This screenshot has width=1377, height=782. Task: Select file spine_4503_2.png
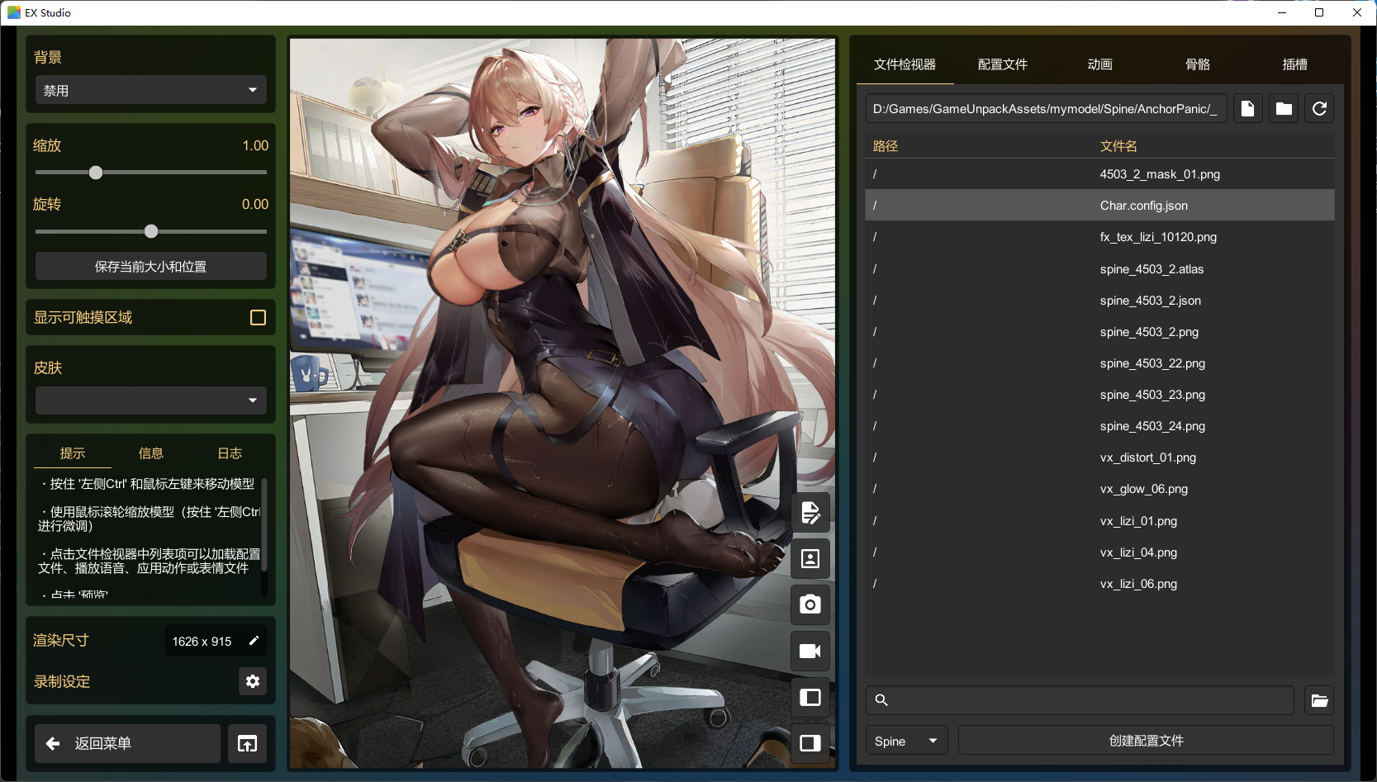[x=1099, y=332]
